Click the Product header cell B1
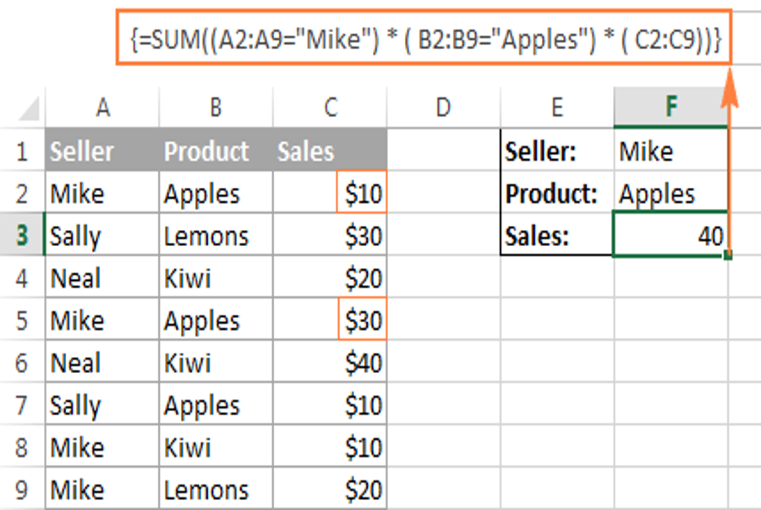 (x=216, y=151)
